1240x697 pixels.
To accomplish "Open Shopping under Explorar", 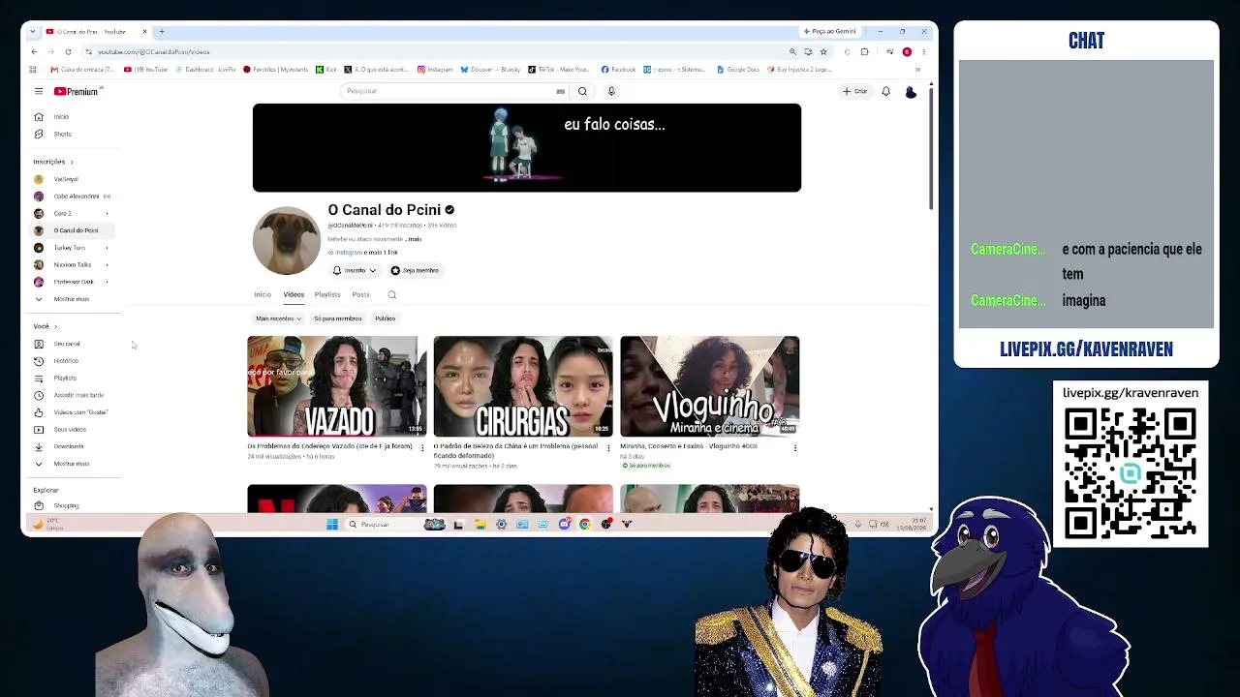I will [66, 505].
